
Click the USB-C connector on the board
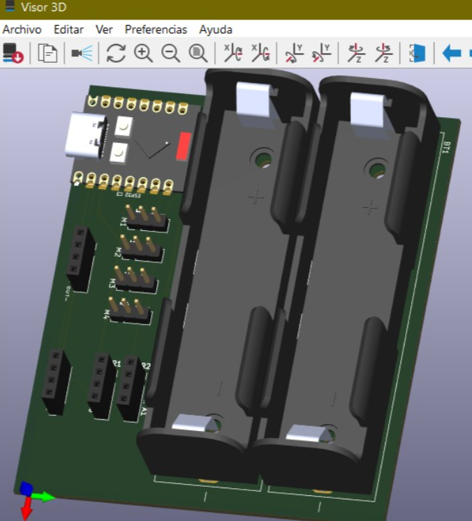[x=86, y=135]
